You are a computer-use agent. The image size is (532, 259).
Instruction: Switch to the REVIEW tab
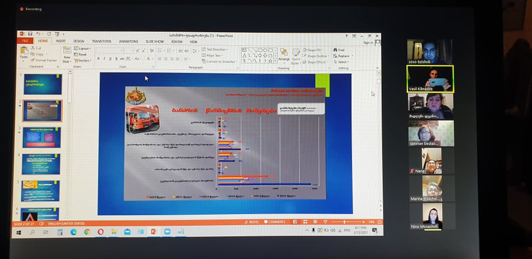[x=177, y=42]
